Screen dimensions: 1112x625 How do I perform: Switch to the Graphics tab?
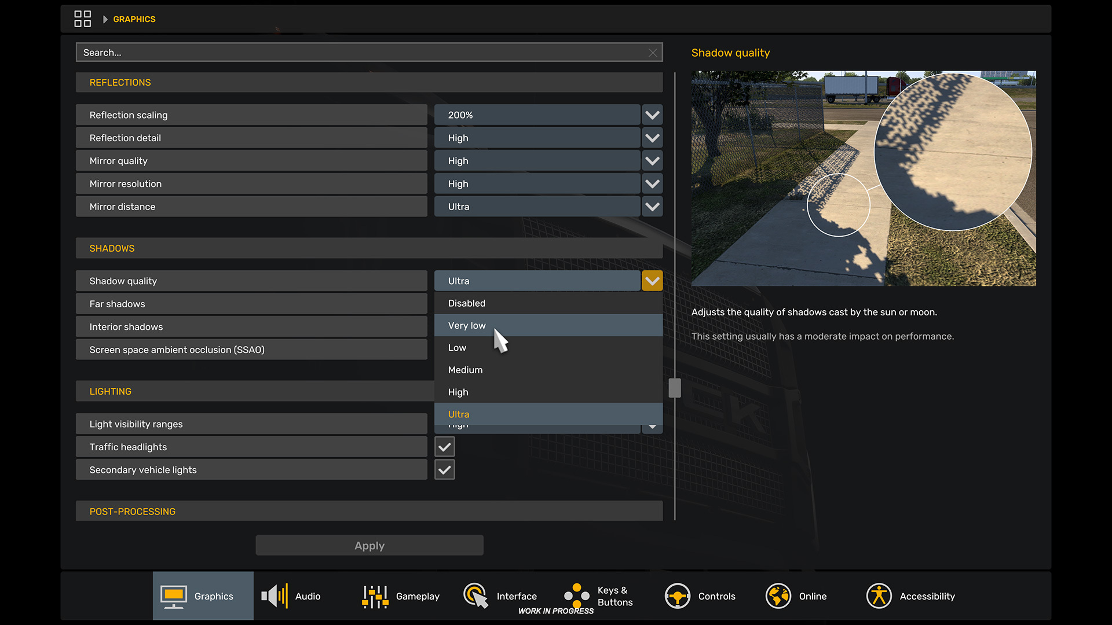coord(203,596)
